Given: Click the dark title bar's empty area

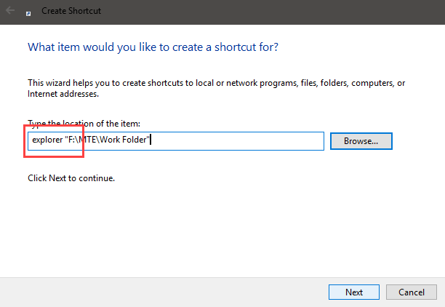Looking at the screenshot, I should pyautogui.click(x=273, y=12).
